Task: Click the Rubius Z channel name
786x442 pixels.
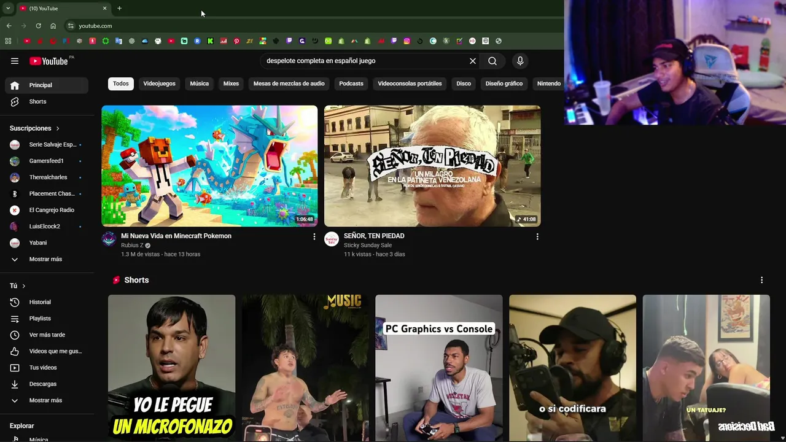Action: pyautogui.click(x=132, y=245)
